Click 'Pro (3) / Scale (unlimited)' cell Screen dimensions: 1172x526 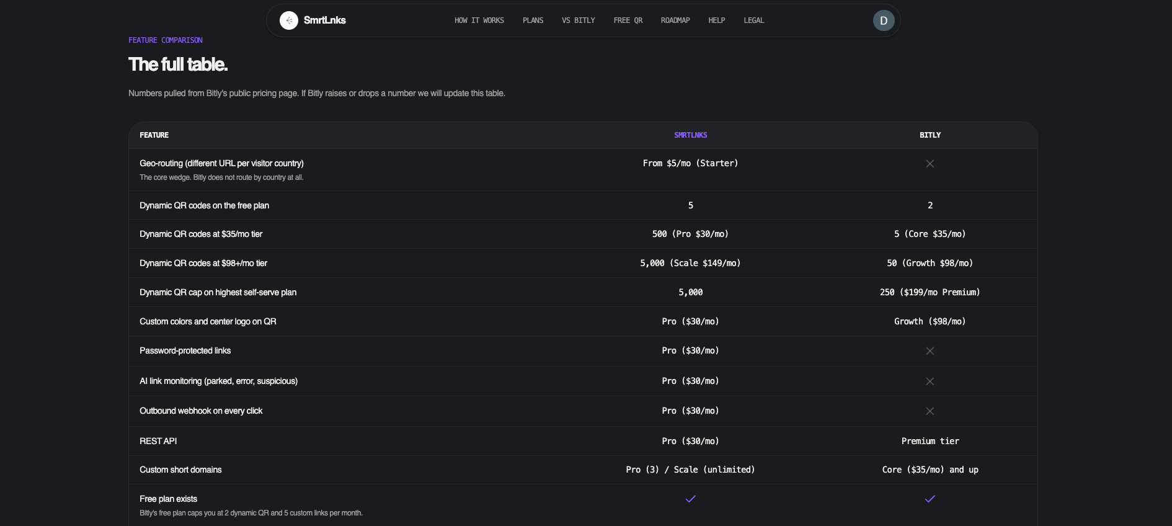[690, 470]
